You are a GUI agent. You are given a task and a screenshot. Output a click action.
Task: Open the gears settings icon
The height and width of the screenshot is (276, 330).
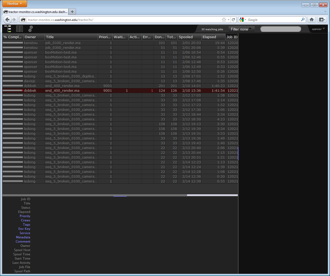[x=31, y=29]
